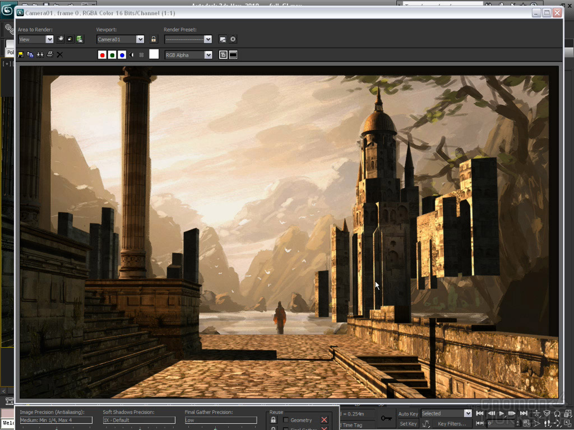Viewport: 574px width, 430px height.
Task: Open the Render Setup icon
Action: pos(223,39)
